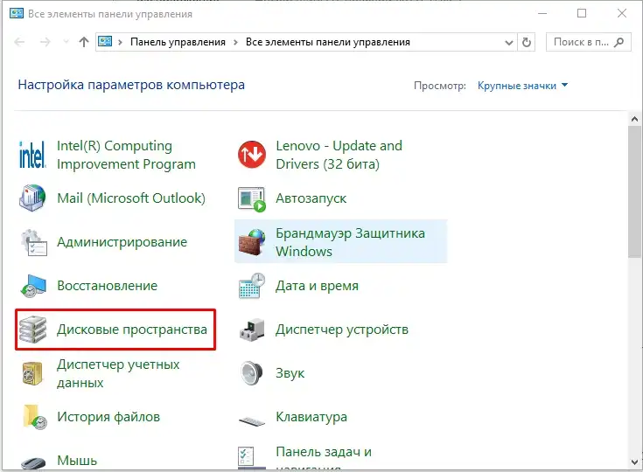Screen dimensions: 643x472
Task: Click the Панель задач и навигация icon
Action: (251, 458)
